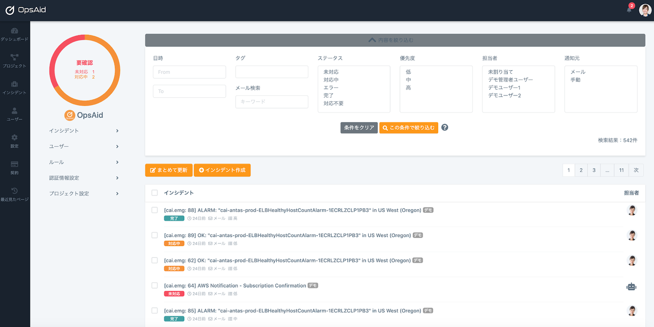Click the OpsAid logo in top bar
This screenshot has height=327, width=654.
25,10
